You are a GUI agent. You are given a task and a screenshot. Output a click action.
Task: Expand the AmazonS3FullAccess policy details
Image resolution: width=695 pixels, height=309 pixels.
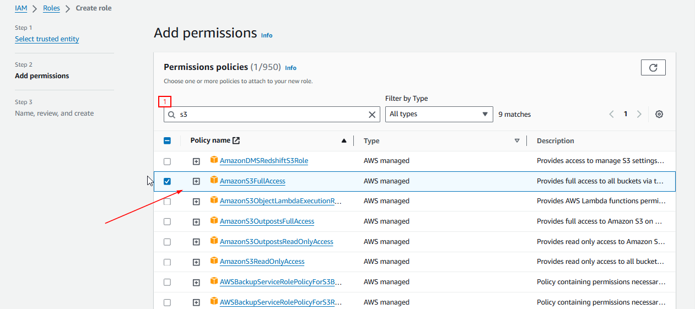(196, 181)
